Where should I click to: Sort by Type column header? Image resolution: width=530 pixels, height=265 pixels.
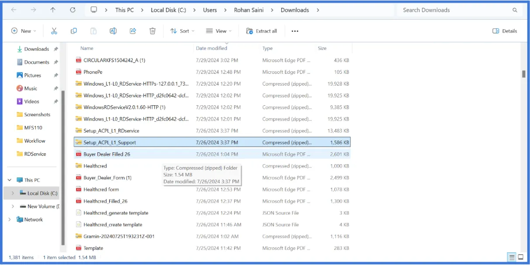click(267, 48)
